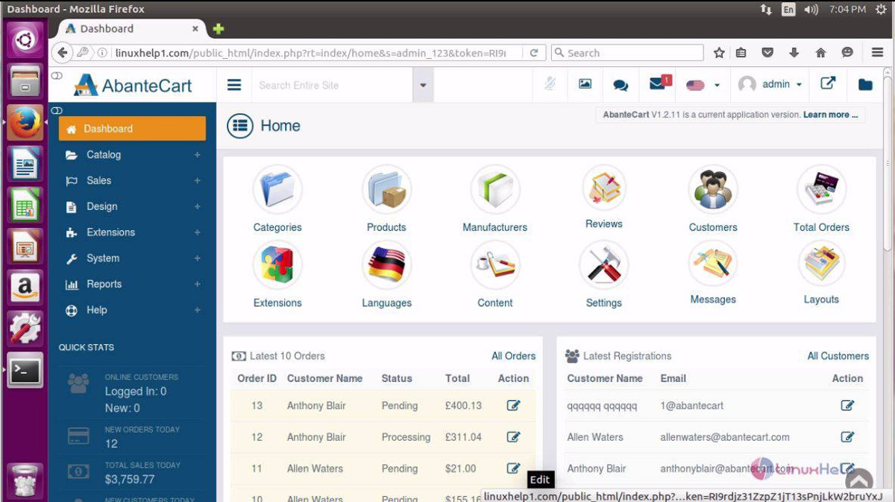Viewport: 895px width, 502px height.
Task: Open the Extensions puzzle icon
Action: click(277, 266)
